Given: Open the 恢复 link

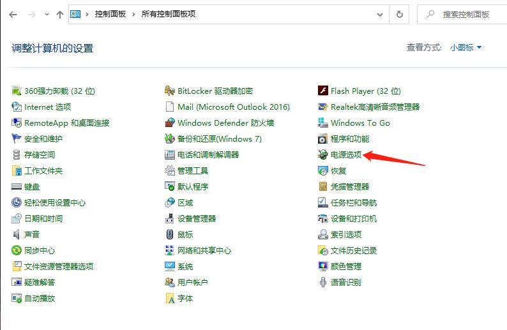Looking at the screenshot, I should click(x=338, y=171).
